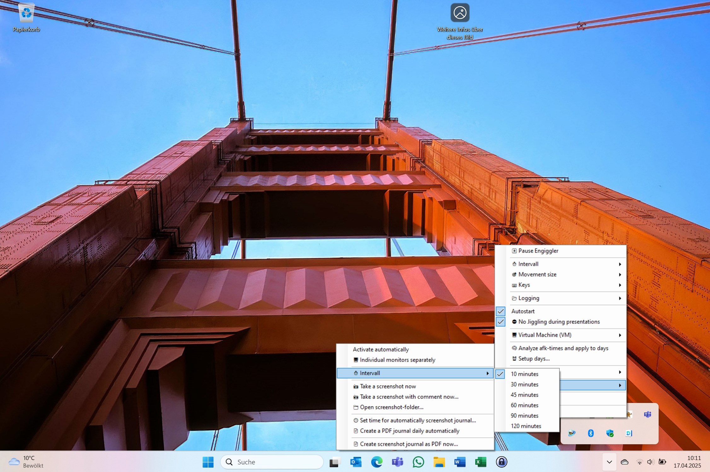710x472 pixels.
Task: Click the battery status tray icon
Action: pyautogui.click(x=662, y=462)
